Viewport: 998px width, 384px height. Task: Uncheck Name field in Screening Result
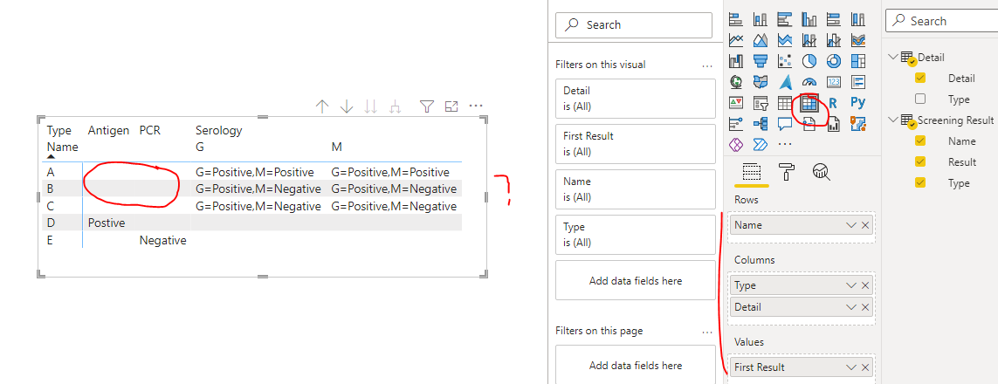[919, 141]
